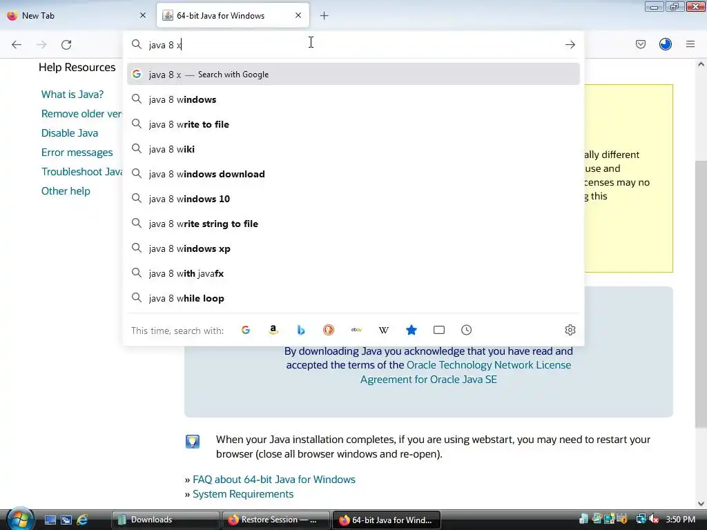Select suggestion 'java 8 write to file'

(353, 124)
